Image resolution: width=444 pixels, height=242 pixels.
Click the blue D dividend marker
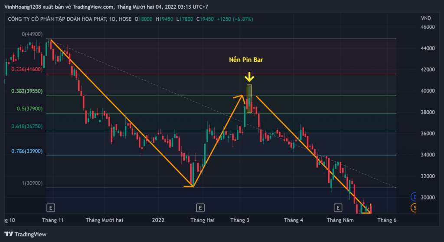(x=414, y=196)
